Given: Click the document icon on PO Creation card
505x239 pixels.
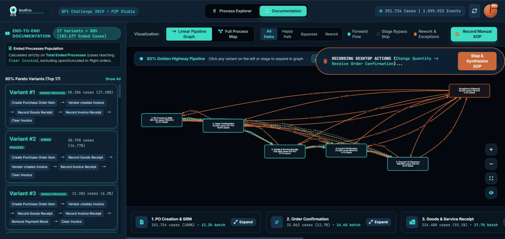Looking at the screenshot, I should click(x=142, y=222).
